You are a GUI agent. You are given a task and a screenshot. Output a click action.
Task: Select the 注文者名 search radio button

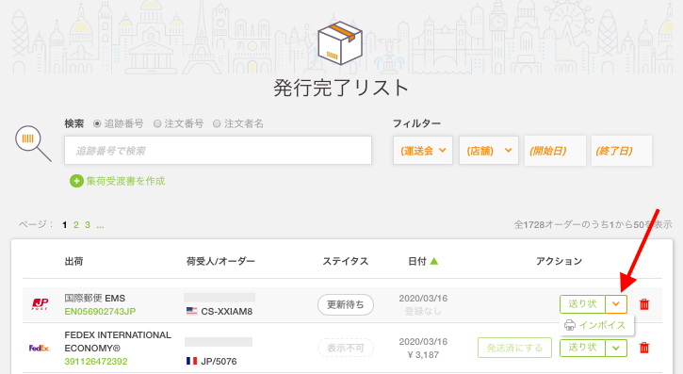pyautogui.click(x=217, y=123)
